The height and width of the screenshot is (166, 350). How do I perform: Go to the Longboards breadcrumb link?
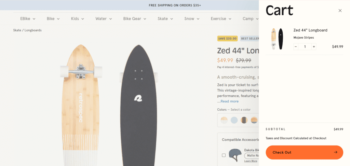(x=33, y=30)
